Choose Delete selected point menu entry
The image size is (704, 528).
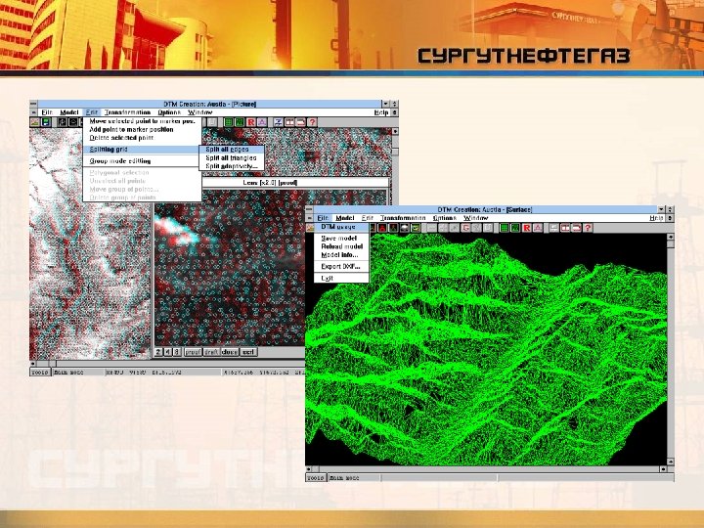click(142, 138)
